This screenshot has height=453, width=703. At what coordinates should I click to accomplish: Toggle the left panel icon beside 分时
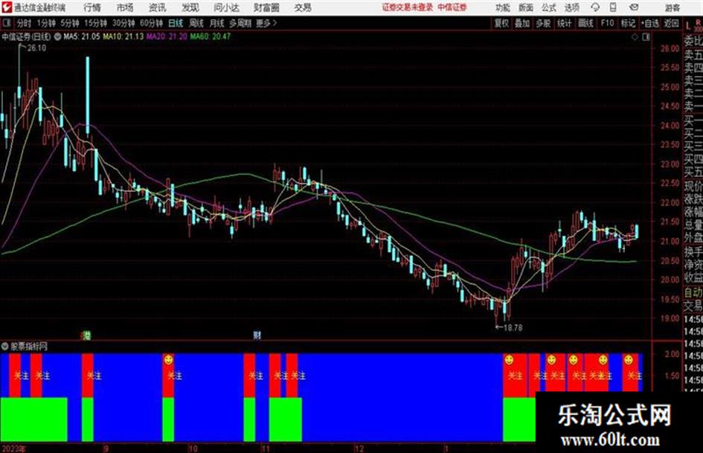tap(6, 23)
